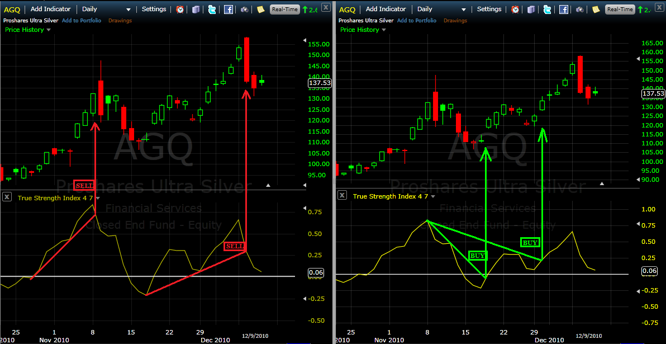The image size is (666, 344).
Task: Remove True Strength Index pane in left chart
Action: pos(7,196)
